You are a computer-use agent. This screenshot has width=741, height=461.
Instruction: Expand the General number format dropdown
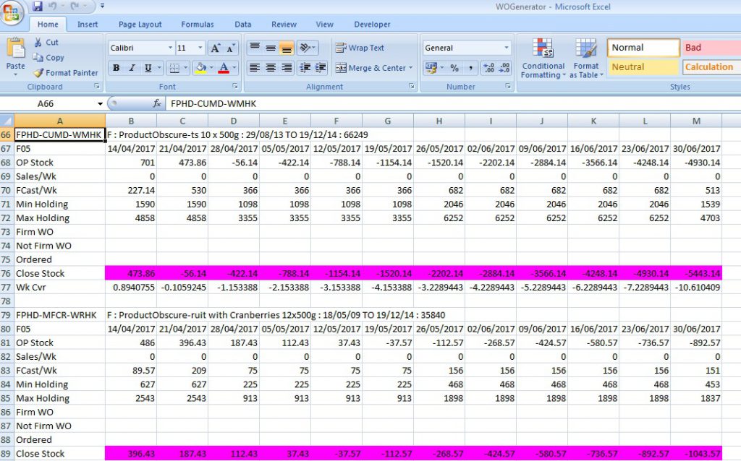click(x=506, y=48)
